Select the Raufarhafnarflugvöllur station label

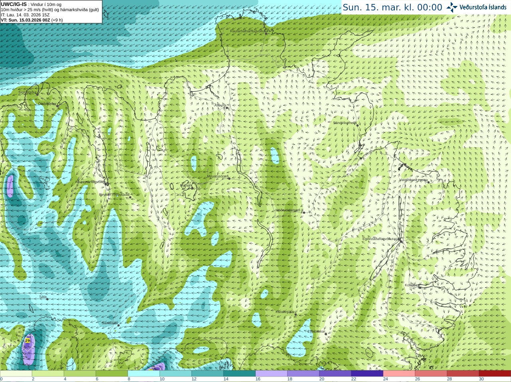(248, 31)
